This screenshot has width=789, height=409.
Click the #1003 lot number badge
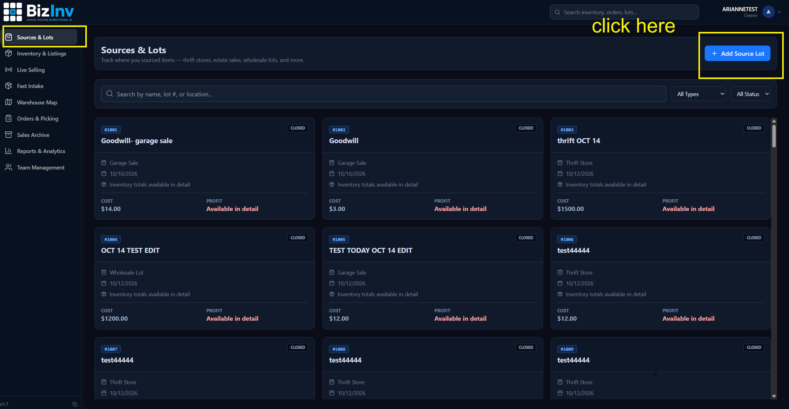point(567,130)
